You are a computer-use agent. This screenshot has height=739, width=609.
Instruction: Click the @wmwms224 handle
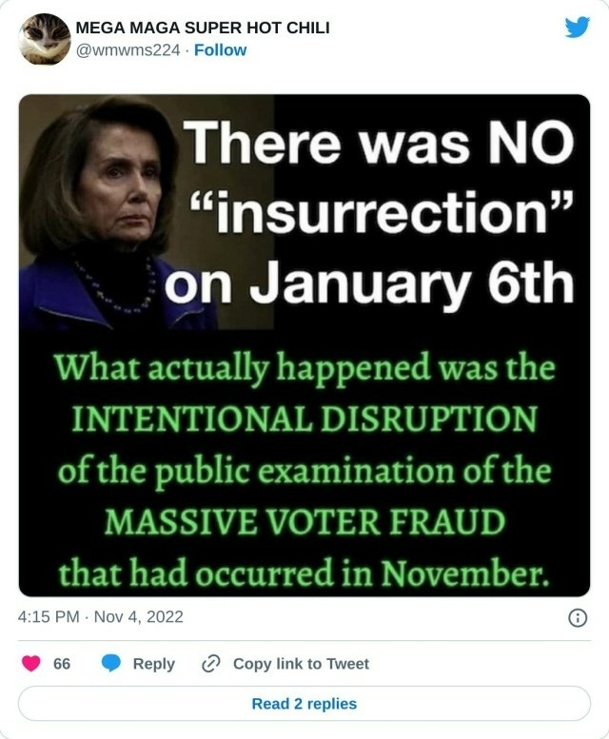[128, 50]
